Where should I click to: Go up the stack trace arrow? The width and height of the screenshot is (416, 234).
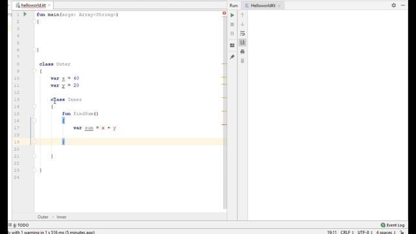pyautogui.click(x=242, y=15)
